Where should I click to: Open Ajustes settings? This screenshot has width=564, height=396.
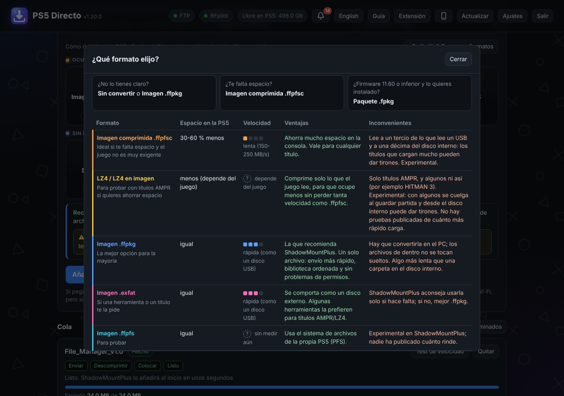pos(512,16)
